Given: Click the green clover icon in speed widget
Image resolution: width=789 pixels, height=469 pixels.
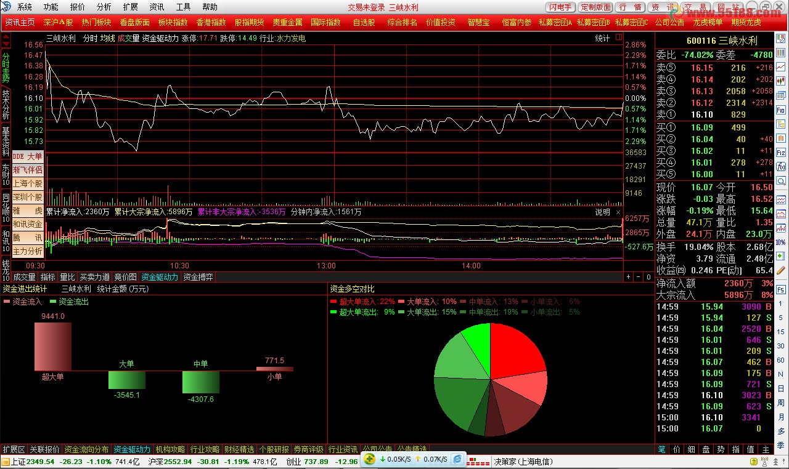Looking at the screenshot, I should point(369,459).
